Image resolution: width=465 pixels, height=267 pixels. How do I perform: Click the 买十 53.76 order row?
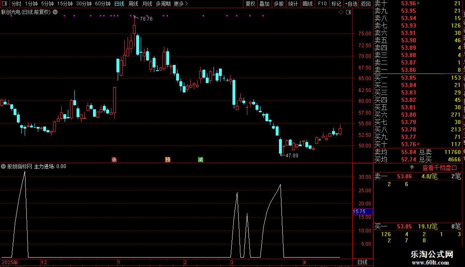click(x=418, y=144)
